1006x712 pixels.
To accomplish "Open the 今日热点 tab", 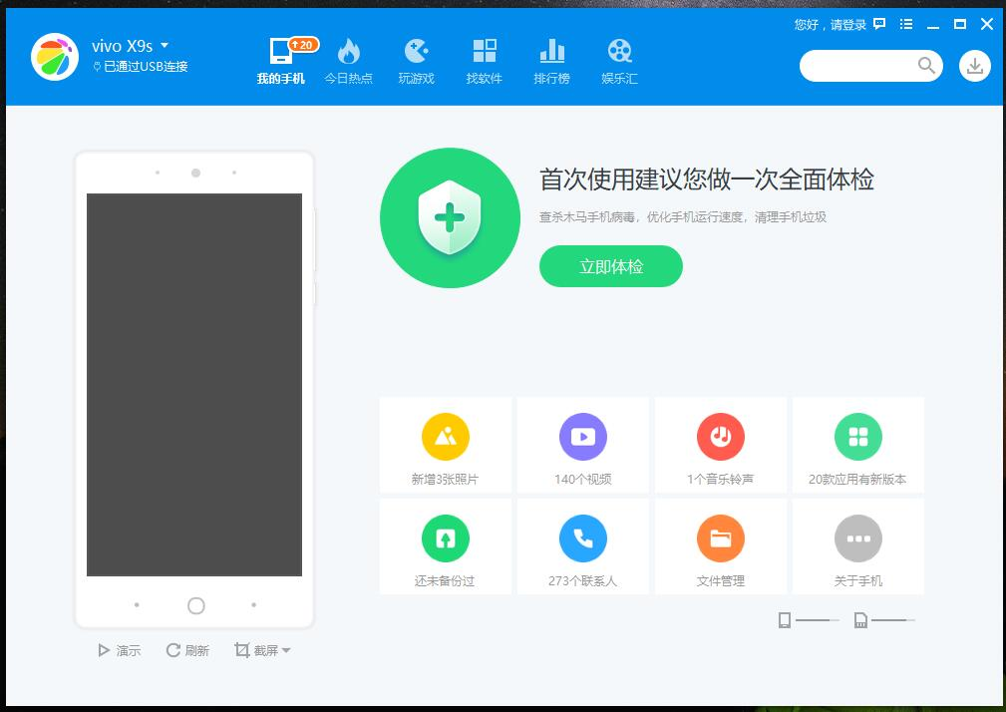I will 348,62.
